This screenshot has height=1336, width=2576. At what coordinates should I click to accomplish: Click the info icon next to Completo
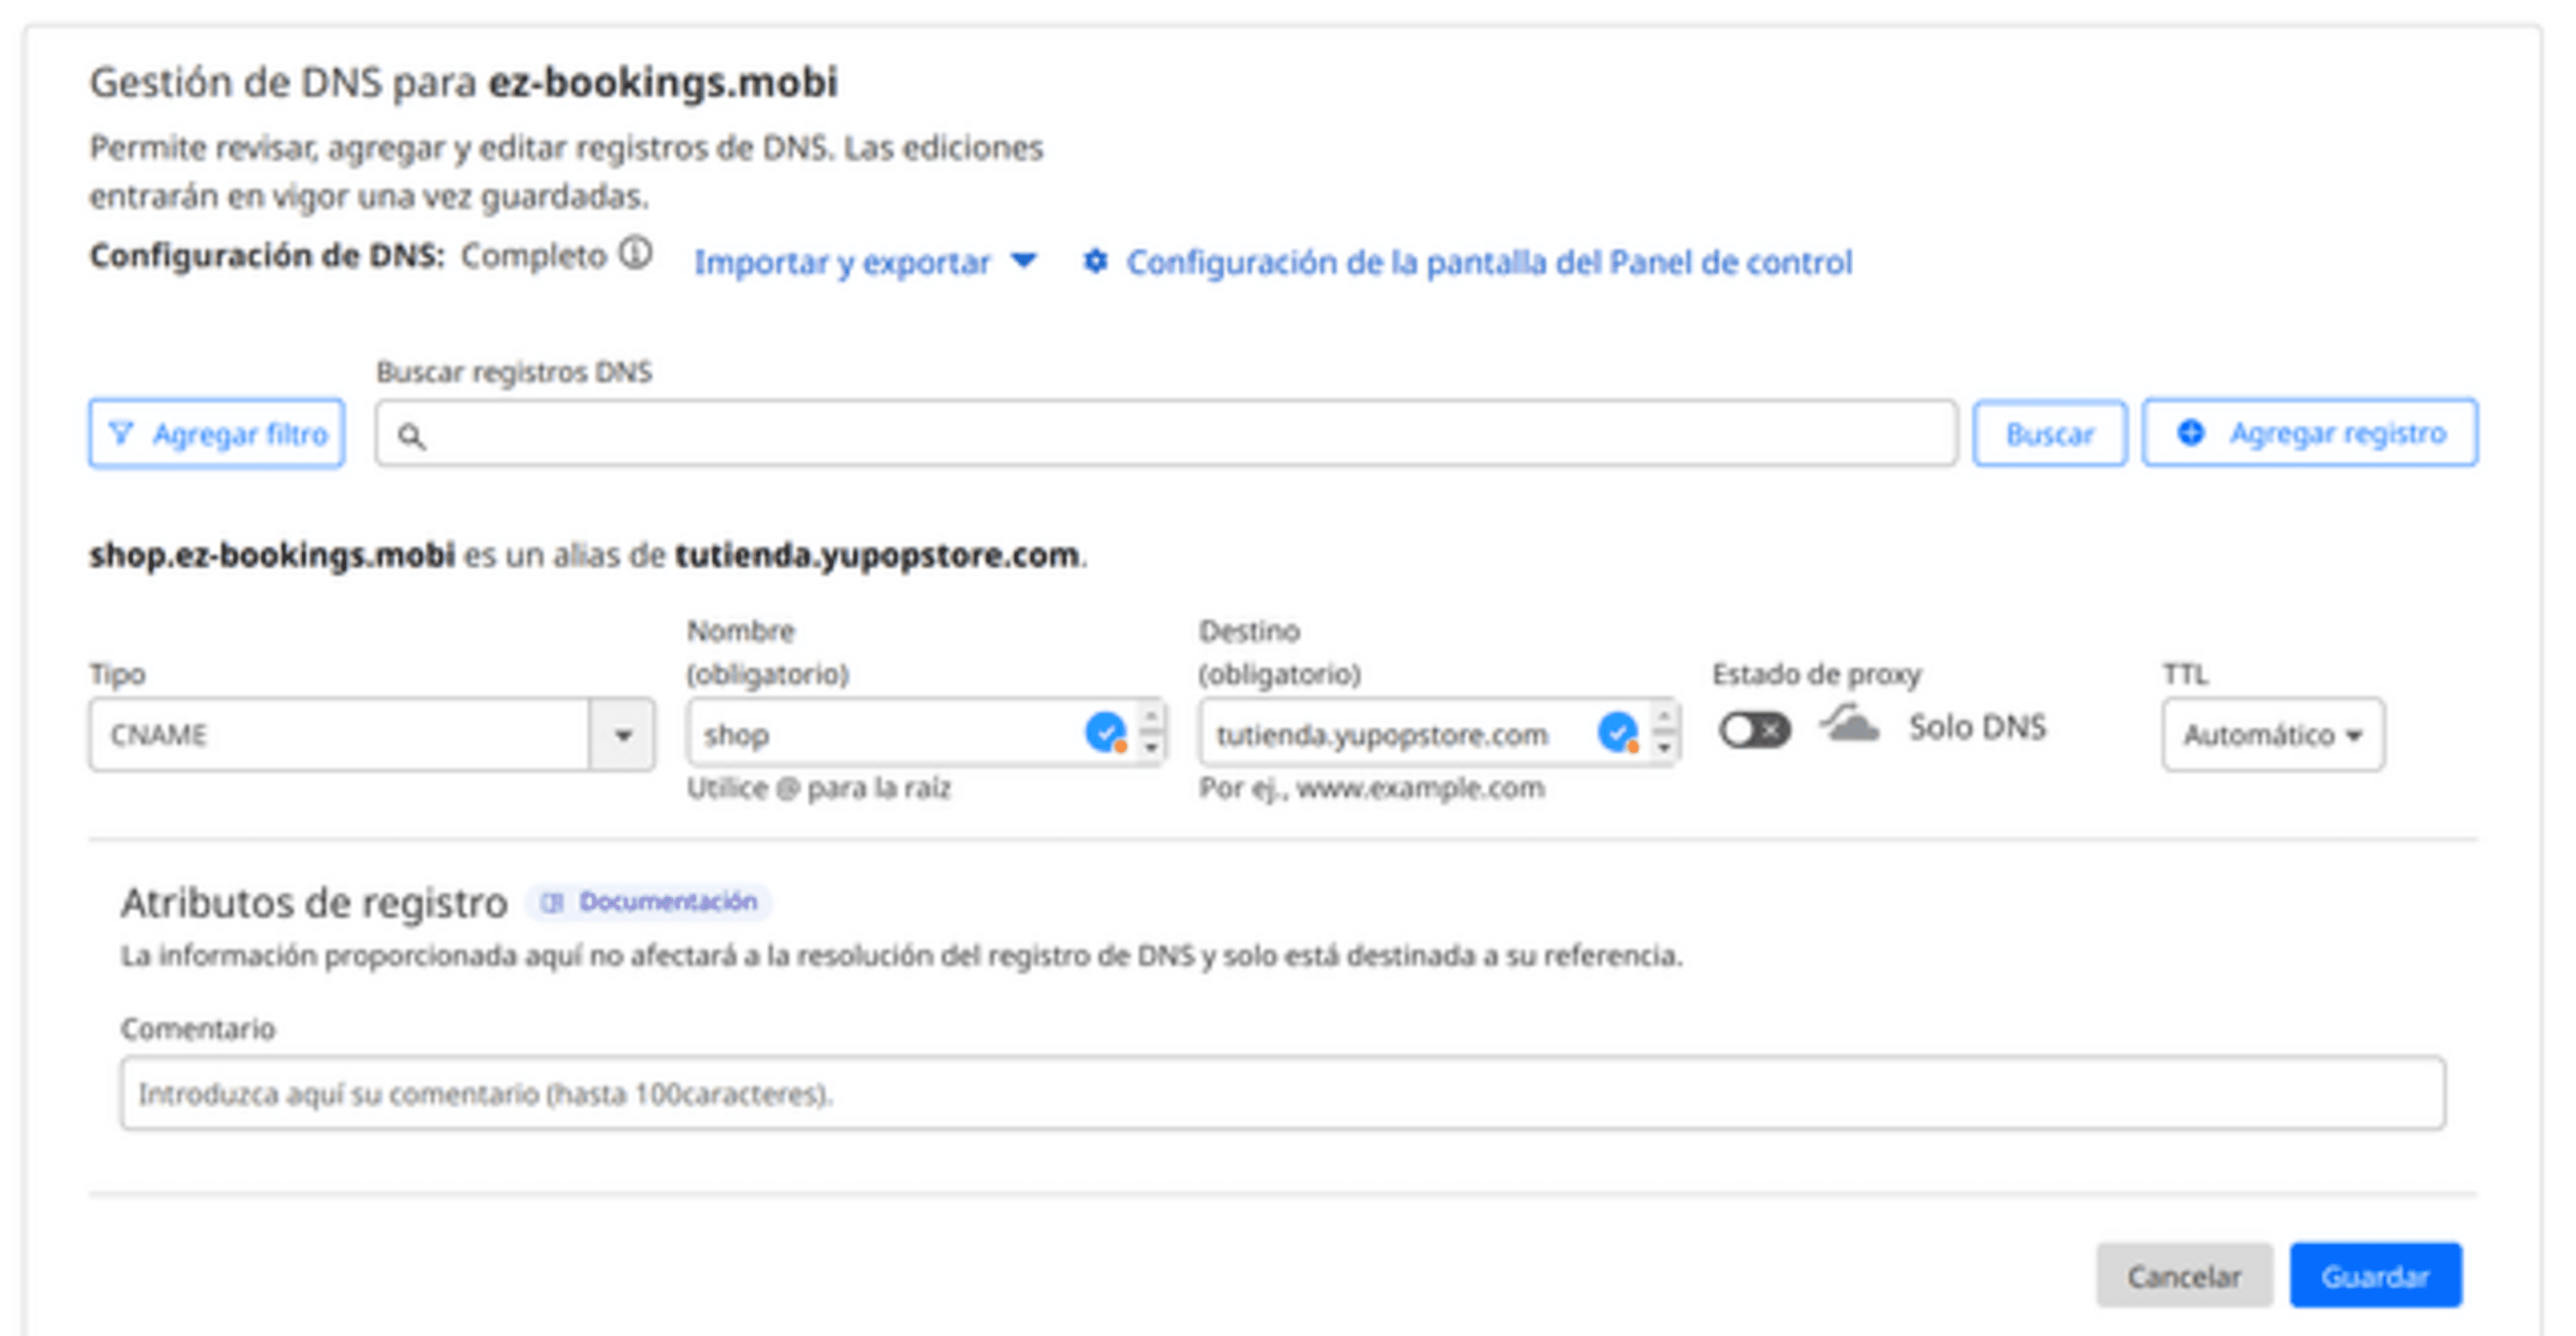(635, 254)
